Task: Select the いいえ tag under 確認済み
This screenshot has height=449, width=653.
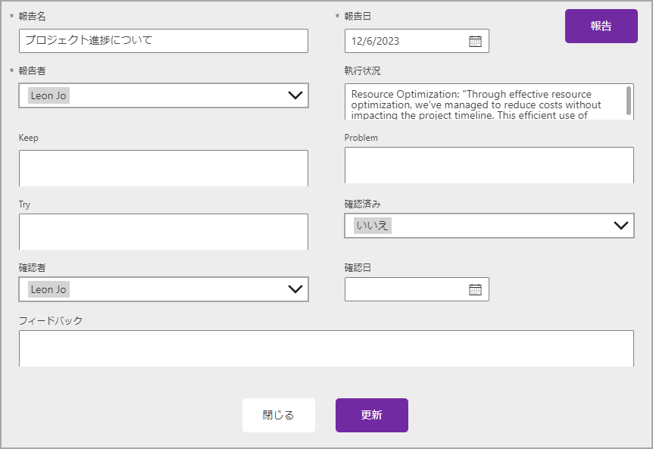Action: 372,226
